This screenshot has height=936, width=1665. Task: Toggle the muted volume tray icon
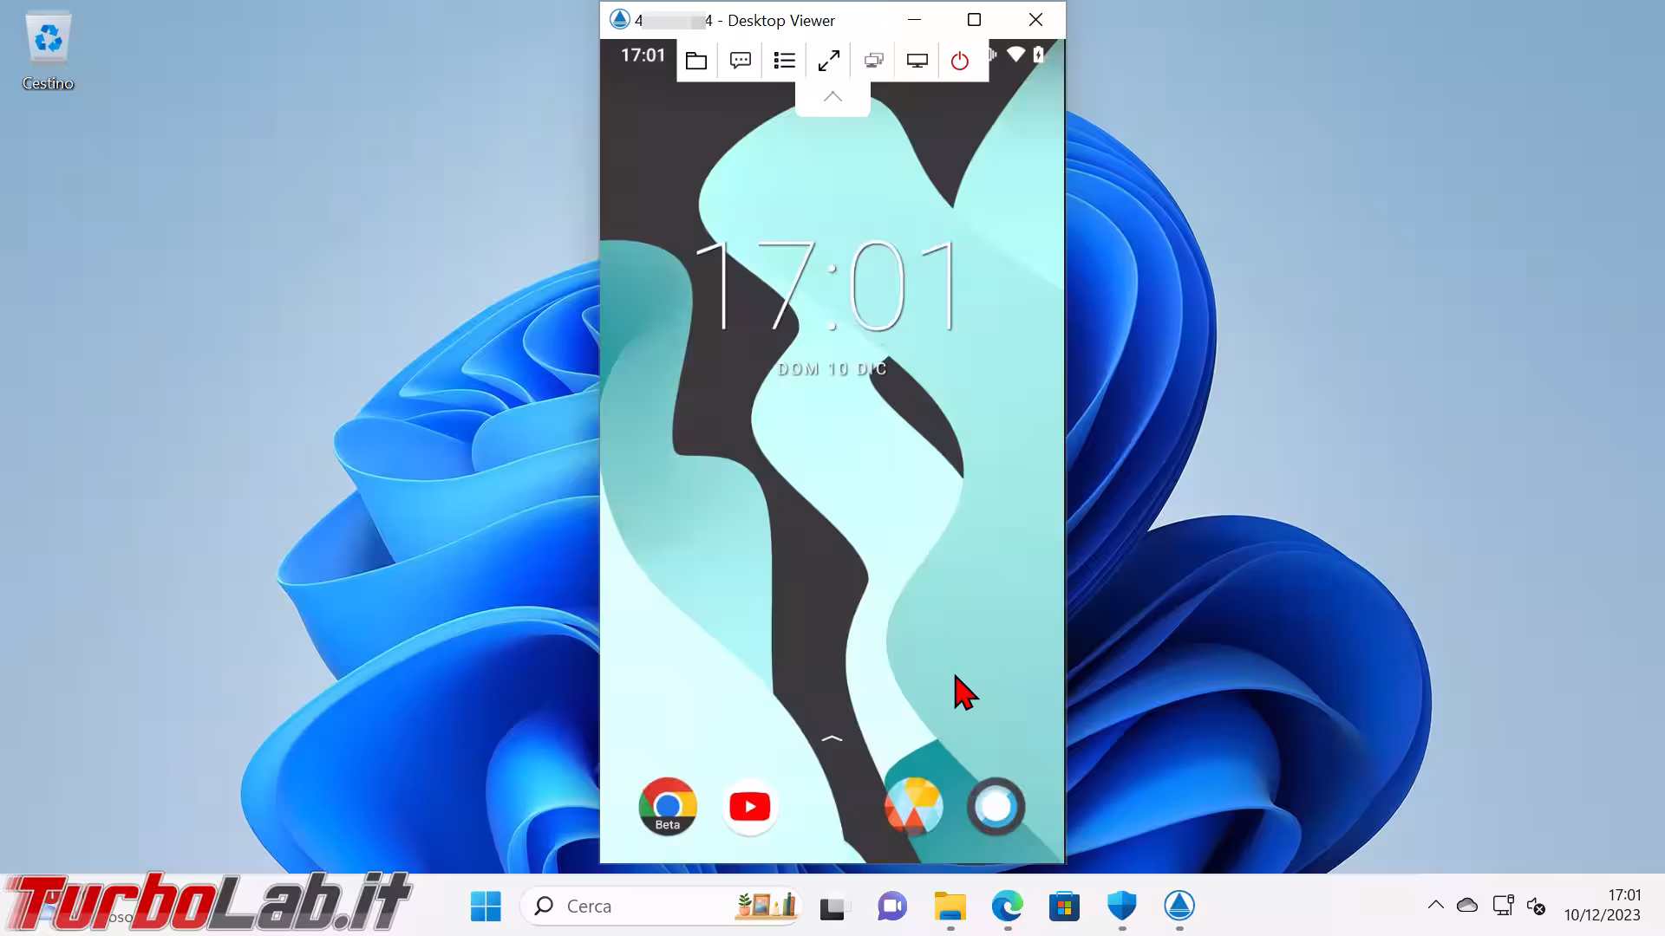click(1536, 906)
